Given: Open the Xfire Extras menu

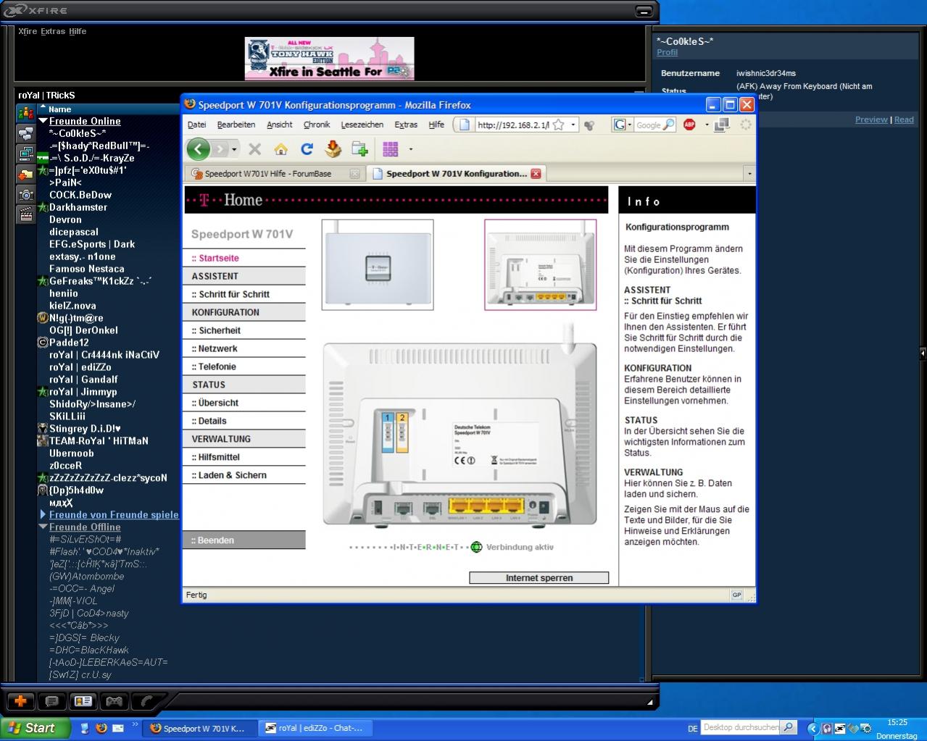Looking at the screenshot, I should [x=53, y=31].
